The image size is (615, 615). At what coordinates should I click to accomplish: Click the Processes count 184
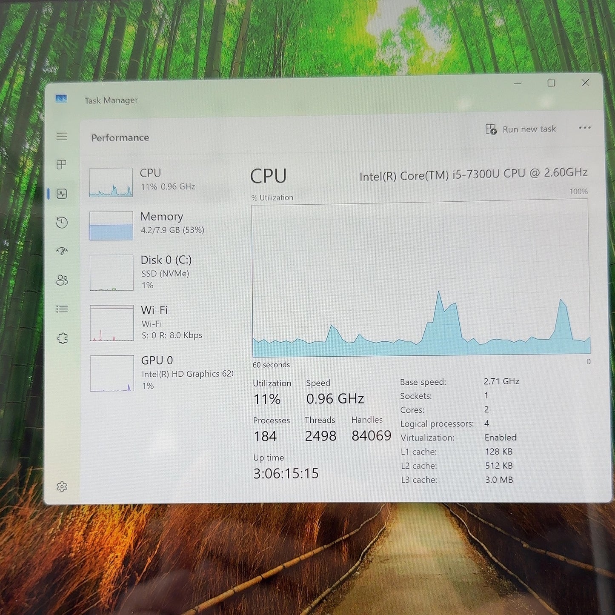click(265, 436)
